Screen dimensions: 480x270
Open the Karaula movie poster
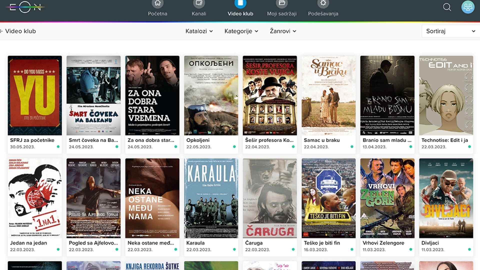tap(211, 198)
